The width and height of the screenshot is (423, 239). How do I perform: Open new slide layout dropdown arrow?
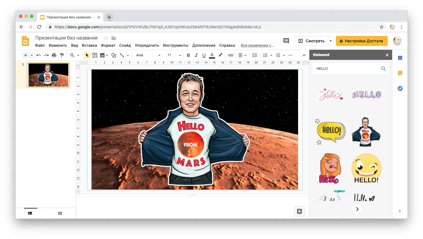tap(31, 55)
